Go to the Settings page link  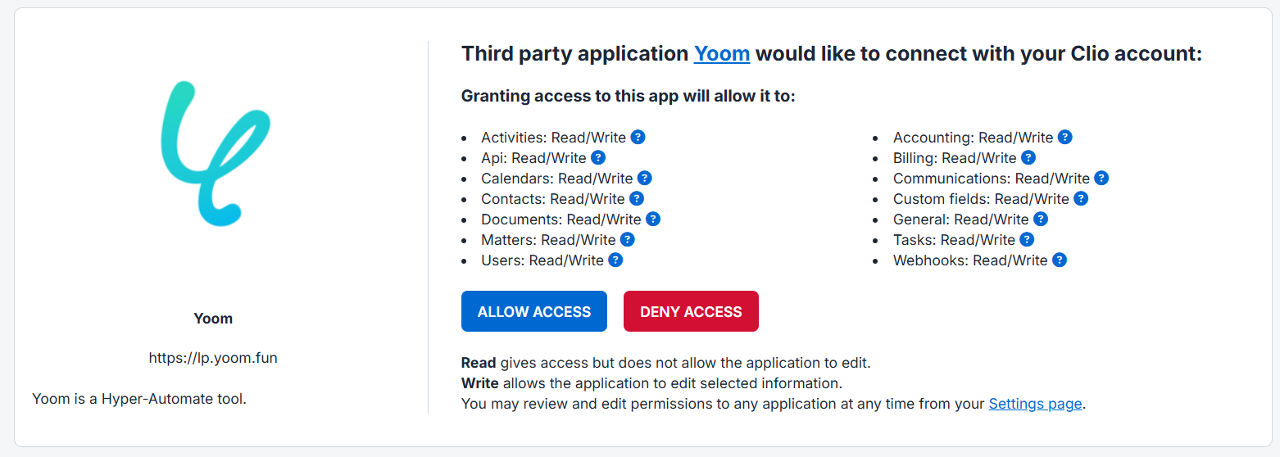[1035, 403]
